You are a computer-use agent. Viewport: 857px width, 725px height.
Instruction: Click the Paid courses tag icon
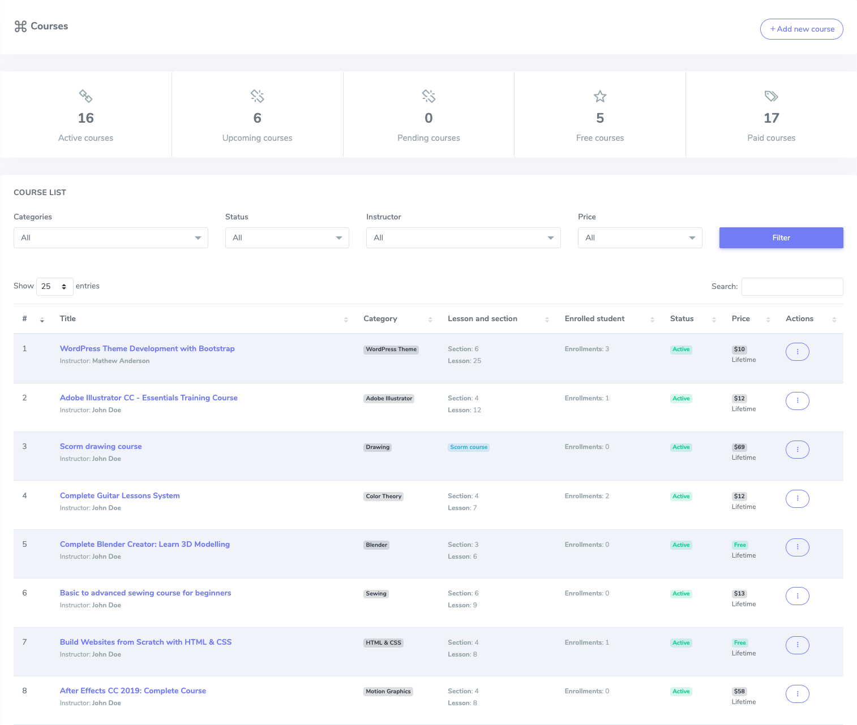(771, 96)
